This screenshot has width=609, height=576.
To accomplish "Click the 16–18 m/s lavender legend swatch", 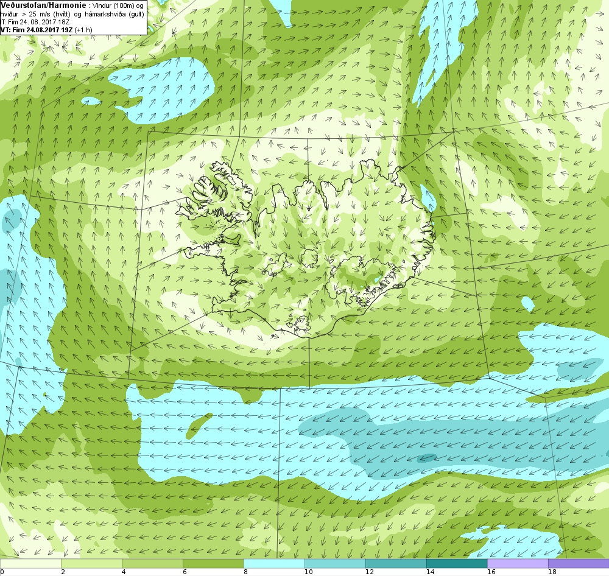I will (518, 564).
